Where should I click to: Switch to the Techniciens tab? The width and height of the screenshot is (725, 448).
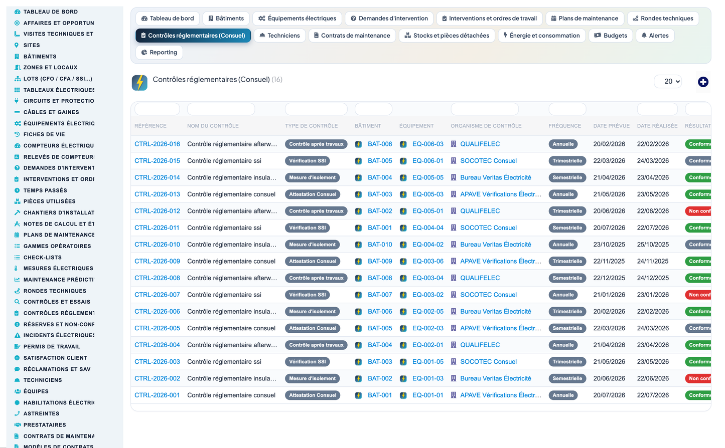click(279, 36)
